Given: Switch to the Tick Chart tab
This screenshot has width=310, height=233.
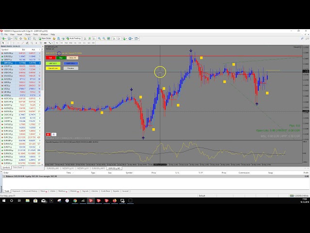Looking at the screenshot, I should [x=17, y=168].
